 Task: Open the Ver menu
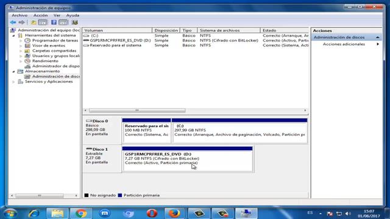[57, 15]
